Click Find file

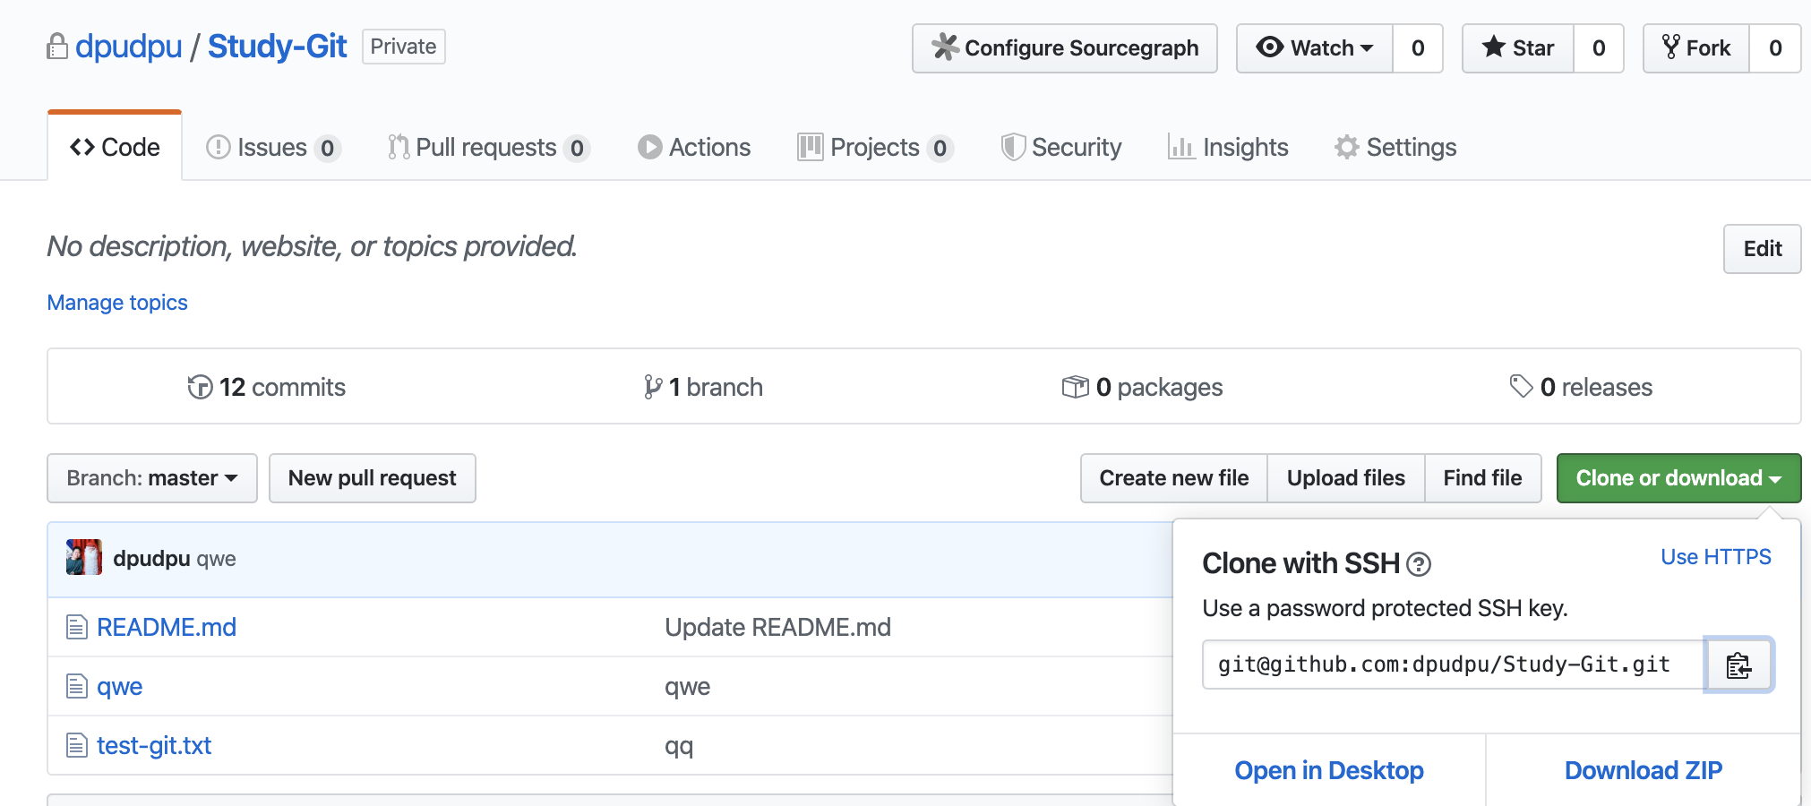pyautogui.click(x=1482, y=478)
